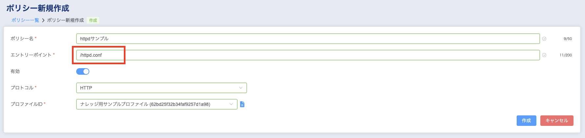Image resolution: width=585 pixels, height=138 pixels.
Task: View profile details via blue document icon
Action: click(242, 104)
